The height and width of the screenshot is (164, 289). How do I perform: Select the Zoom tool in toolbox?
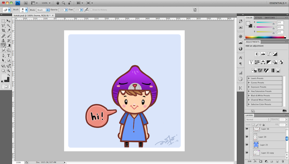pos(8,70)
